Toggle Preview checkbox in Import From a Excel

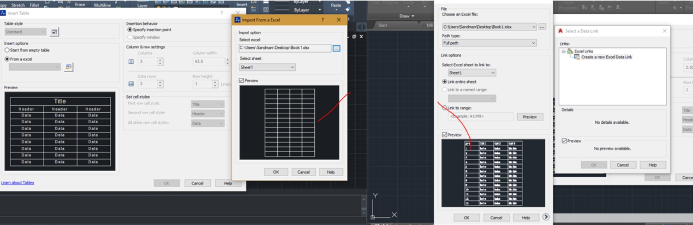241,81
